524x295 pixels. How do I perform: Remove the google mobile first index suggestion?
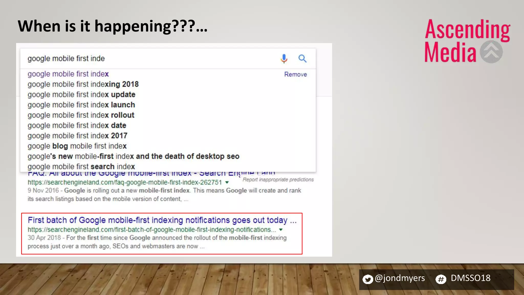click(296, 74)
